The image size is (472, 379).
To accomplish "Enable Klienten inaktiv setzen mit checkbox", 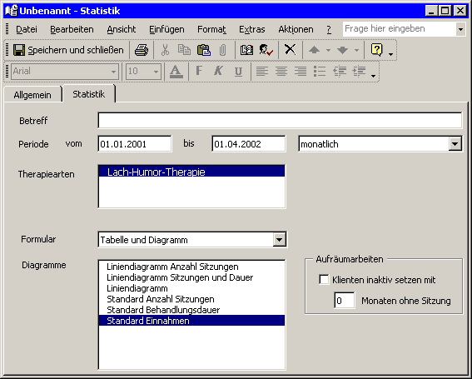I will 324,280.
